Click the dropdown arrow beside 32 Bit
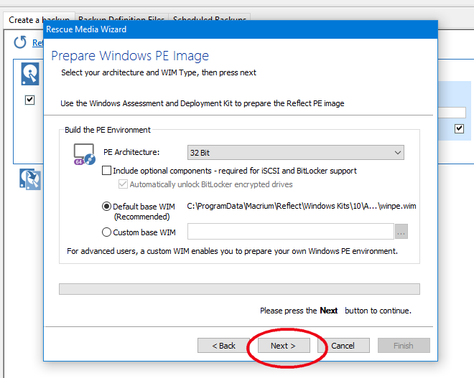This screenshot has width=474, height=378. 397,152
